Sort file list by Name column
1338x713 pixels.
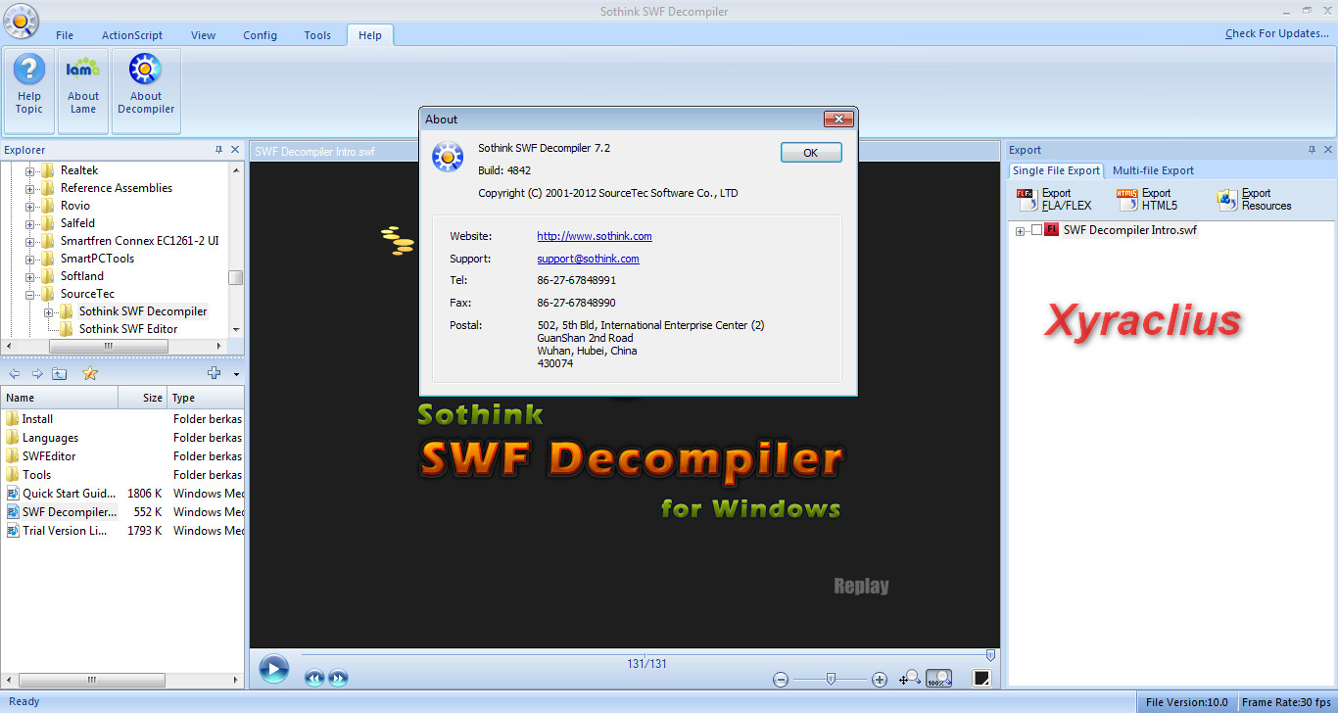(60, 398)
